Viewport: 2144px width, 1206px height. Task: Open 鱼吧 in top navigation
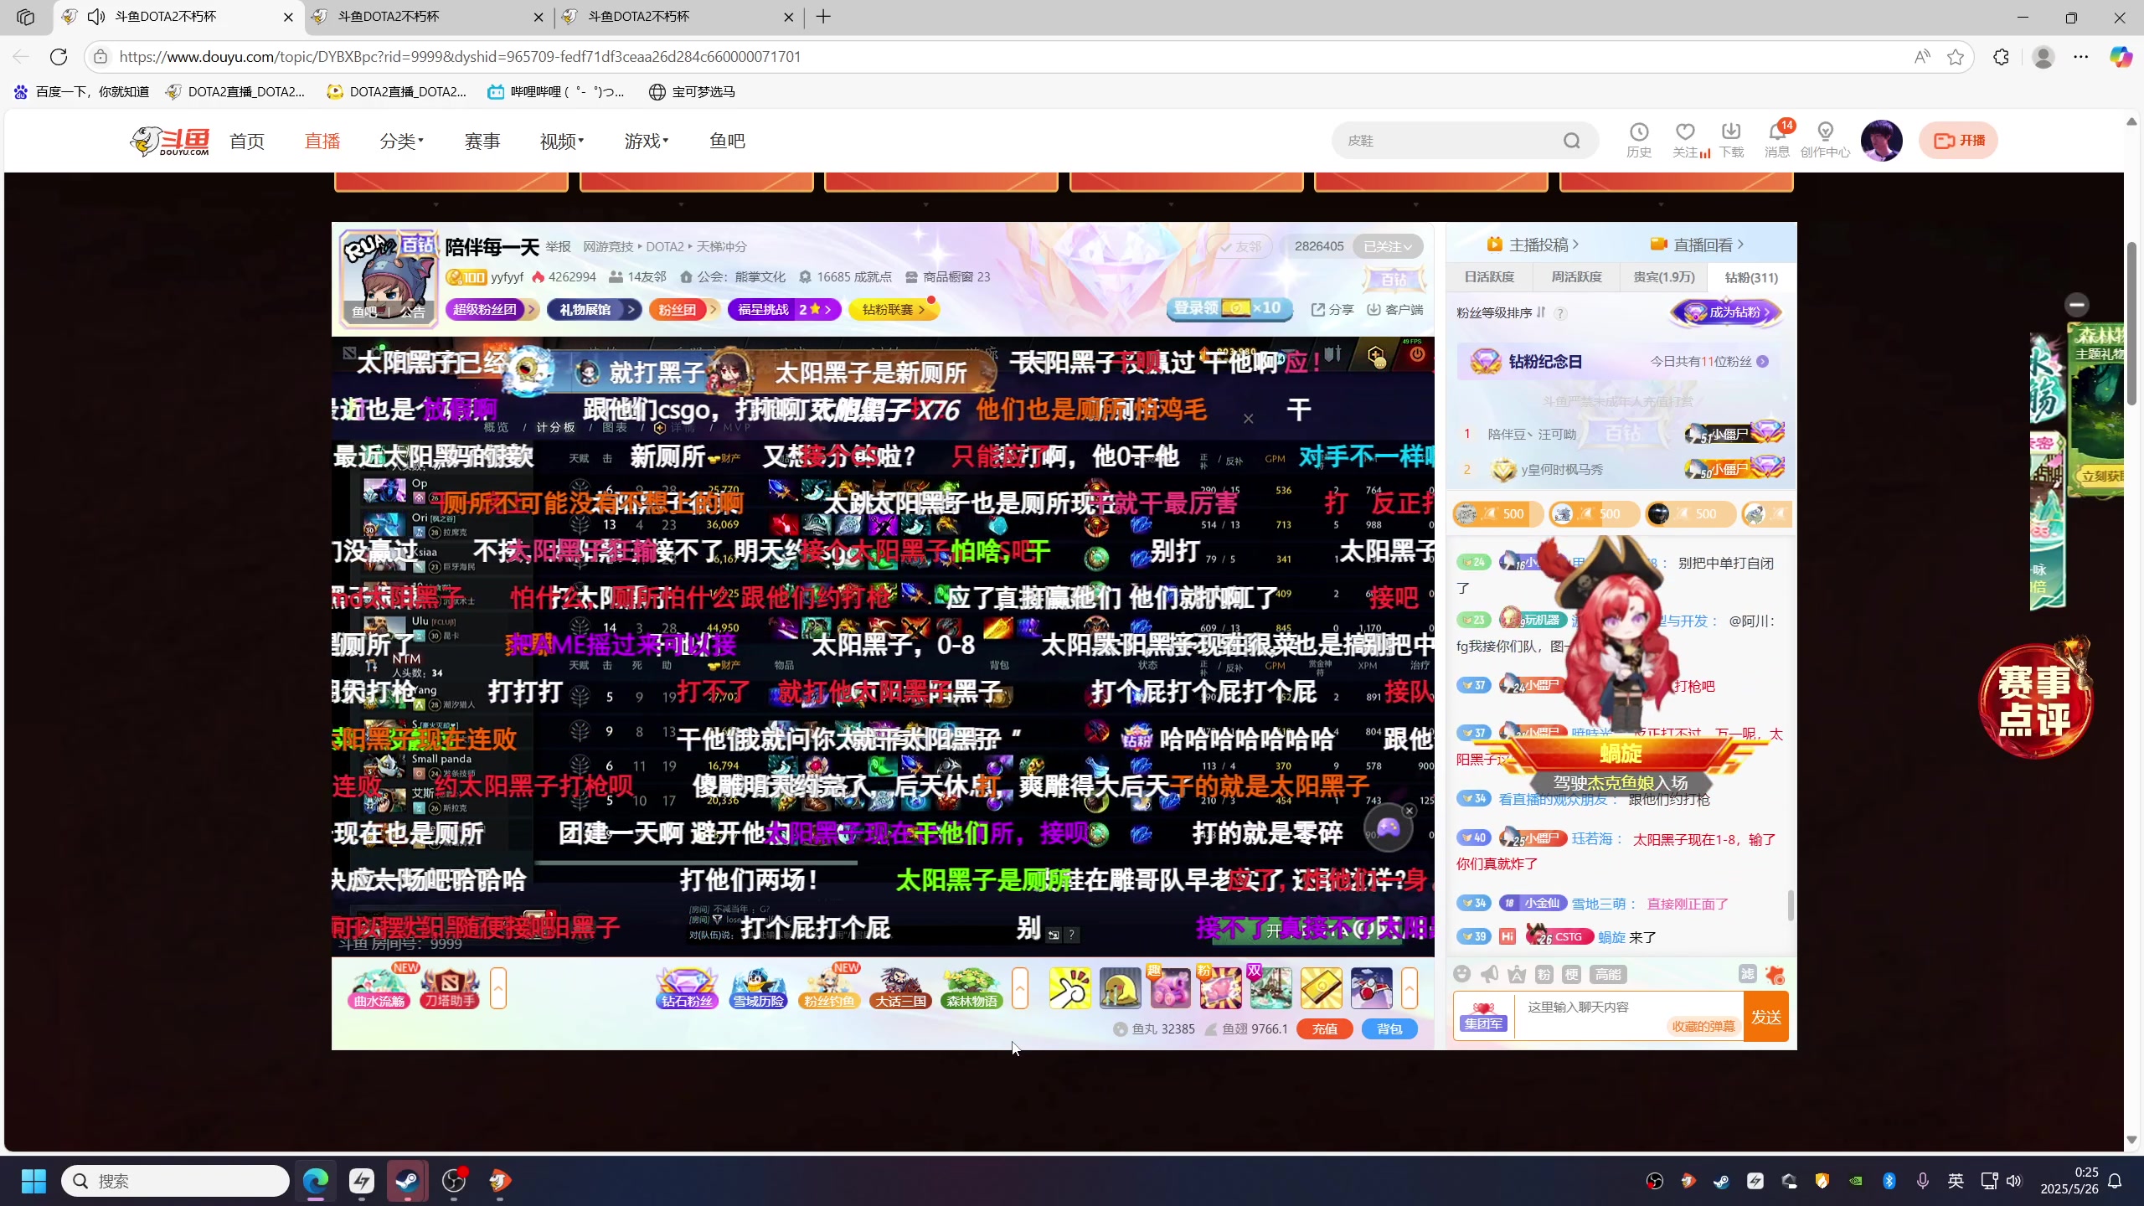[x=727, y=141]
